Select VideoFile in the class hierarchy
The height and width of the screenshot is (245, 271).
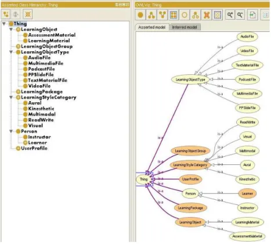click(x=39, y=86)
